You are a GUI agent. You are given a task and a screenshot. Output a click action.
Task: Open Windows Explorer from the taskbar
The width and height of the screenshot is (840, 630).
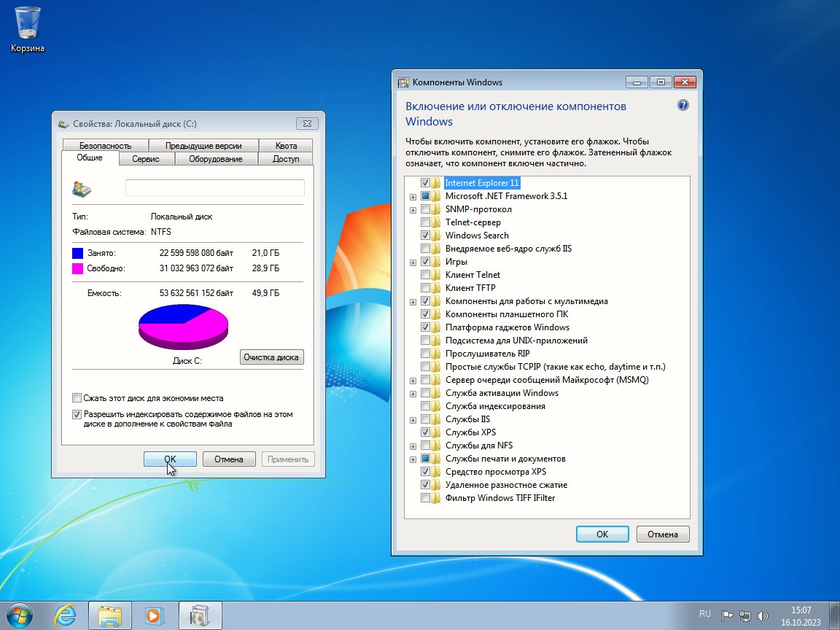point(110,615)
